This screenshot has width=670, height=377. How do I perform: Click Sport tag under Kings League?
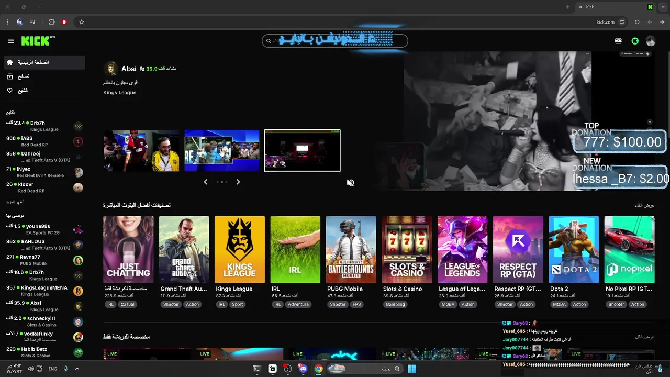[238, 304]
